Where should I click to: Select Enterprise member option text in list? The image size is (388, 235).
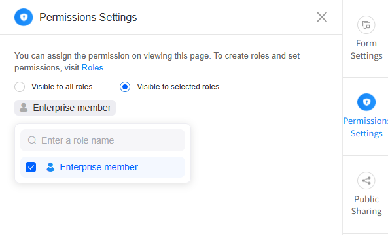(x=99, y=167)
